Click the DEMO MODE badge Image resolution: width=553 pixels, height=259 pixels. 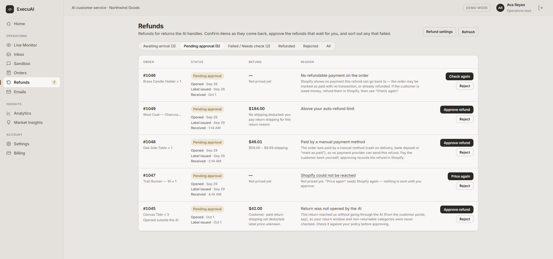pos(477,8)
